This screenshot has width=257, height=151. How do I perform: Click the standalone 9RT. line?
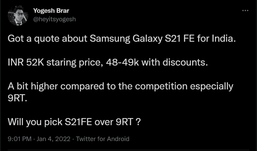(17, 98)
